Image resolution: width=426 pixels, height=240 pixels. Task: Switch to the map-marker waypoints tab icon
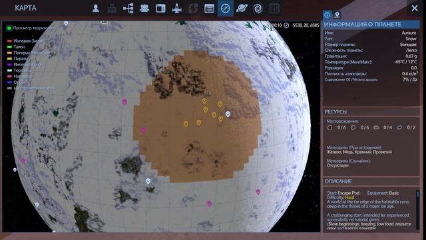coord(337,15)
